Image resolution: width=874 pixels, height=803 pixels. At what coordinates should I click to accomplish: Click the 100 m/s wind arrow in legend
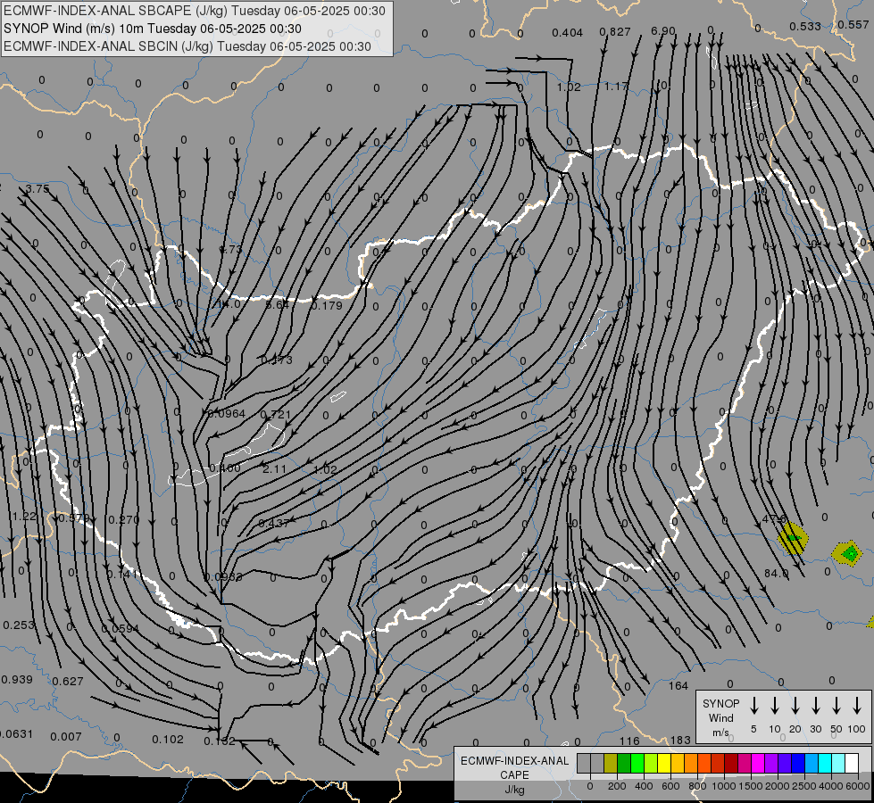(857, 706)
